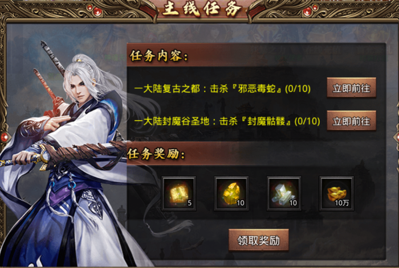Go to 邪恶毒蛇 quest via 立即前往
Image resolution: width=399 pixels, height=268 pixels.
tap(352, 88)
